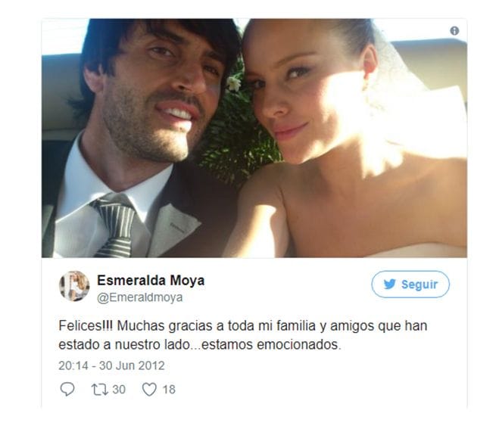Click the retweet count 30

click(x=119, y=390)
